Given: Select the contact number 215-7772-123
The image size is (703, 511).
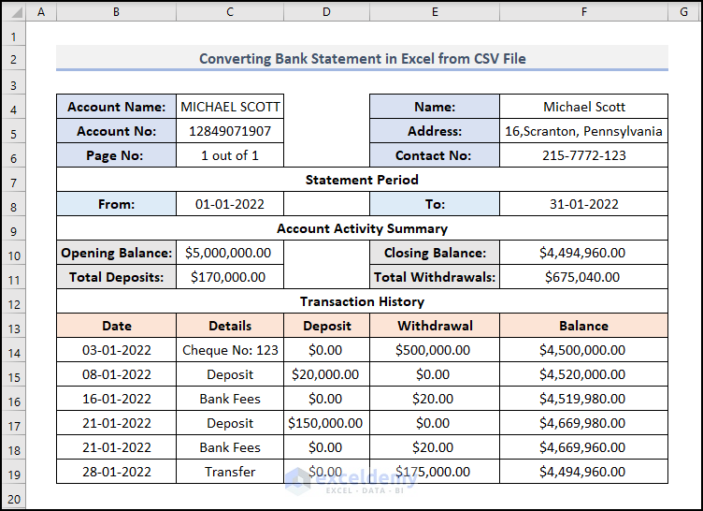Looking at the screenshot, I should (x=583, y=155).
